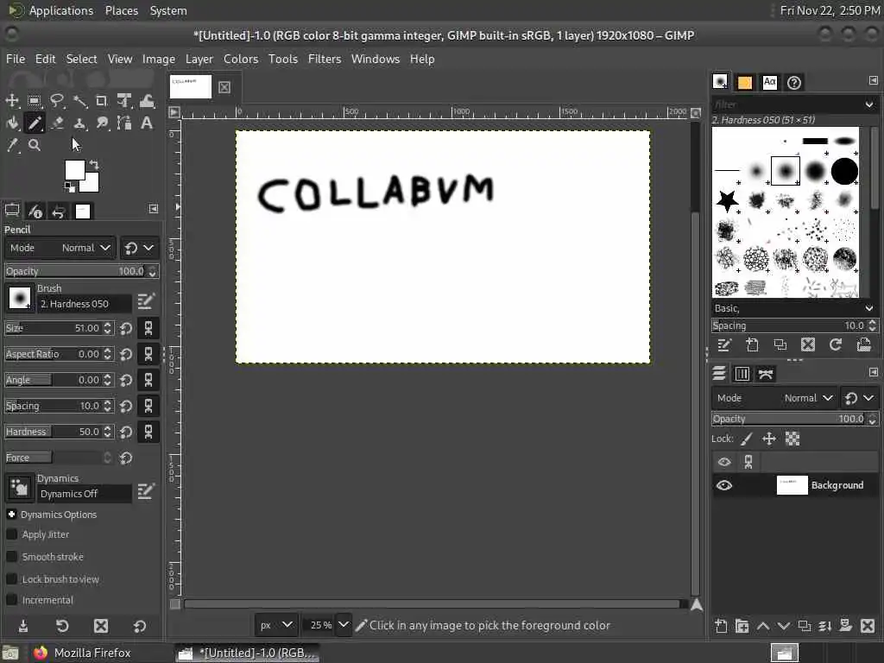Open Pencil Mode Normal dropdown
This screenshot has height=663, width=884.
coord(60,248)
